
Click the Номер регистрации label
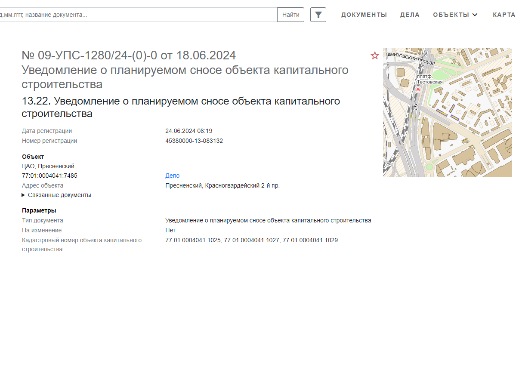[49, 141]
